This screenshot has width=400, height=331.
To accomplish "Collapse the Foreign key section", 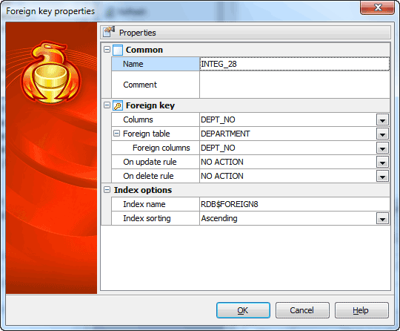I will (x=107, y=105).
